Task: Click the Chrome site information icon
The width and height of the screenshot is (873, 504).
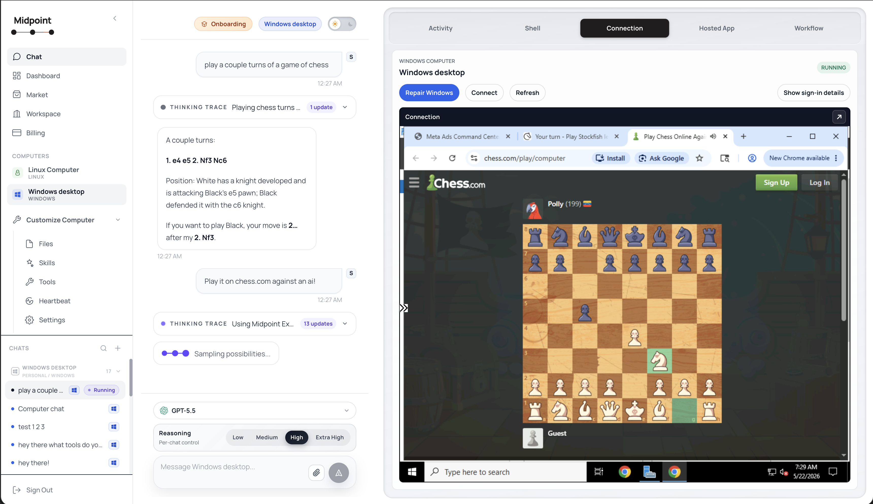Action: coord(474,158)
